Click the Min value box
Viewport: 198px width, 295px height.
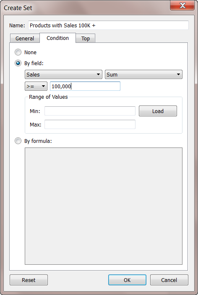click(90, 111)
